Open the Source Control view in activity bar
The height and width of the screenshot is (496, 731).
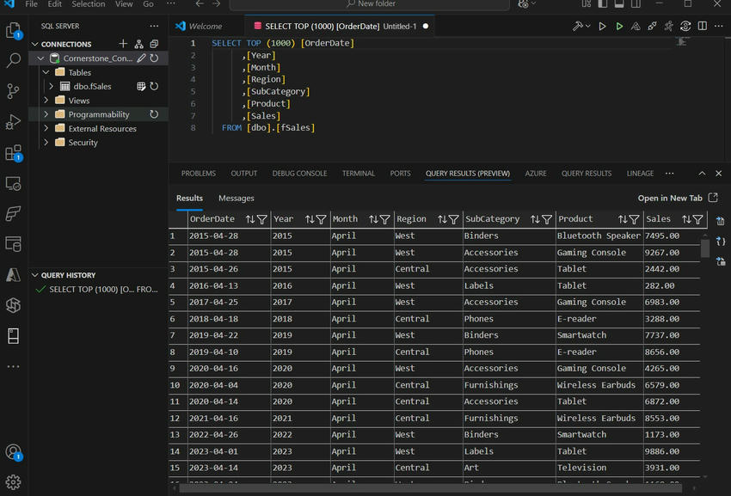13,90
